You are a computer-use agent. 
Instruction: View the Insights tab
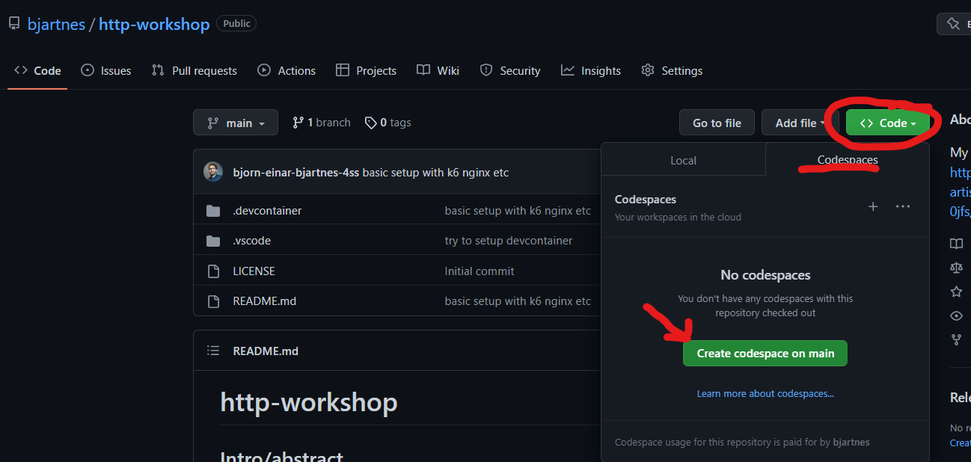(591, 70)
